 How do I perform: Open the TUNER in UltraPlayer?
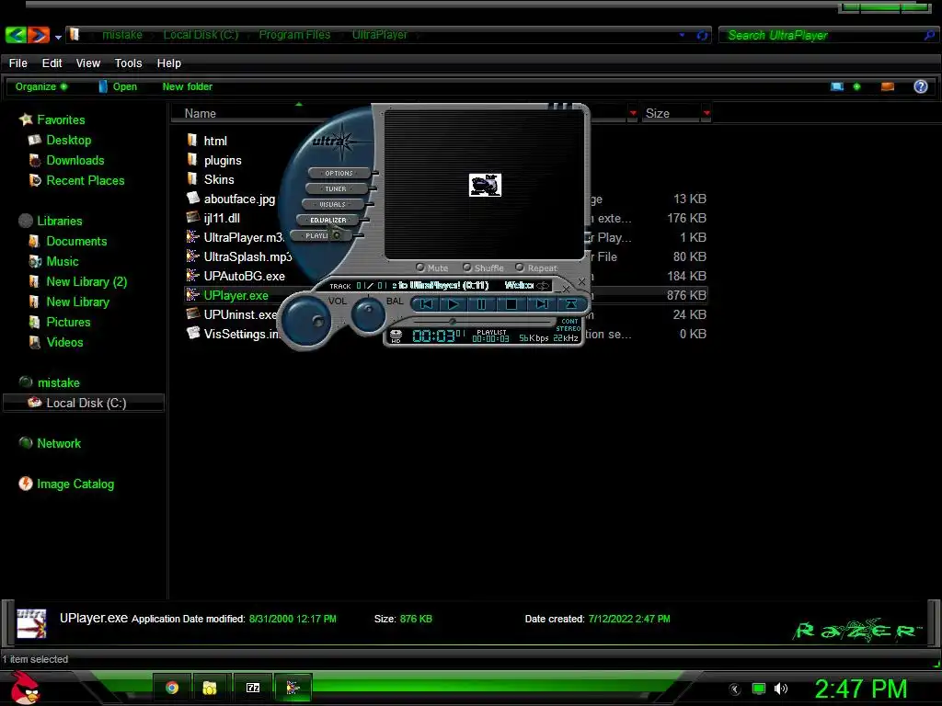coord(335,188)
